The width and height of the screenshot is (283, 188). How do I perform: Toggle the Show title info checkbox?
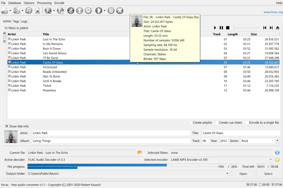[x=7, y=126]
